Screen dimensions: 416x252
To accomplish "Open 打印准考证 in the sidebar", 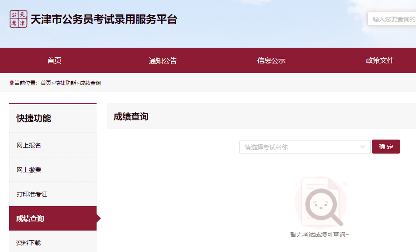I will pos(32,194).
